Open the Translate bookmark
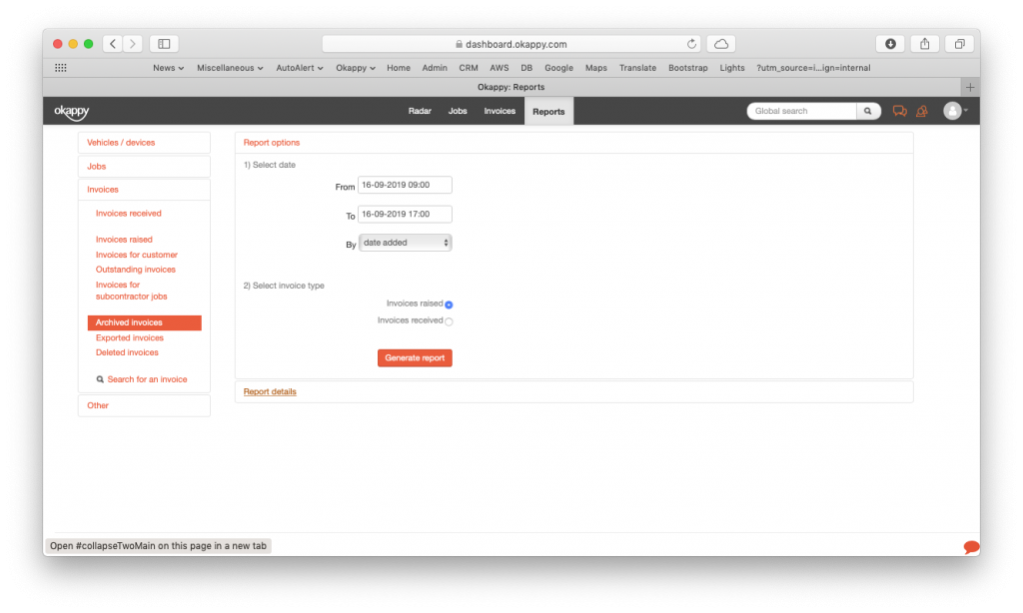This screenshot has width=1023, height=613. pos(638,68)
